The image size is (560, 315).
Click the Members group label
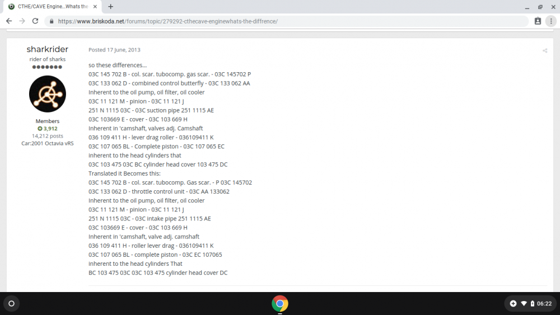coord(48,121)
